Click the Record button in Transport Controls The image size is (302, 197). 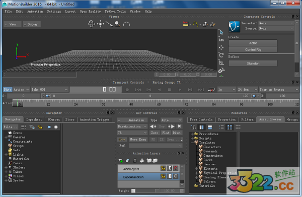pos(127,90)
